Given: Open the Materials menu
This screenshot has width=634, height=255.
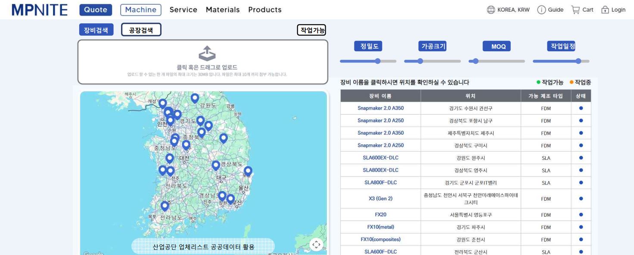Looking at the screenshot, I should coord(223,9).
